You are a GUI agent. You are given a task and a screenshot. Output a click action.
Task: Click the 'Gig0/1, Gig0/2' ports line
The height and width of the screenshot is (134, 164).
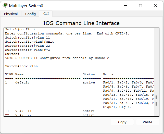[117, 107]
